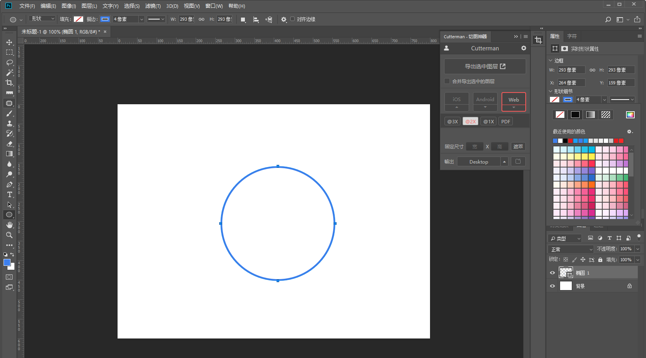
Task: Select the Lasso tool
Action: point(9,62)
